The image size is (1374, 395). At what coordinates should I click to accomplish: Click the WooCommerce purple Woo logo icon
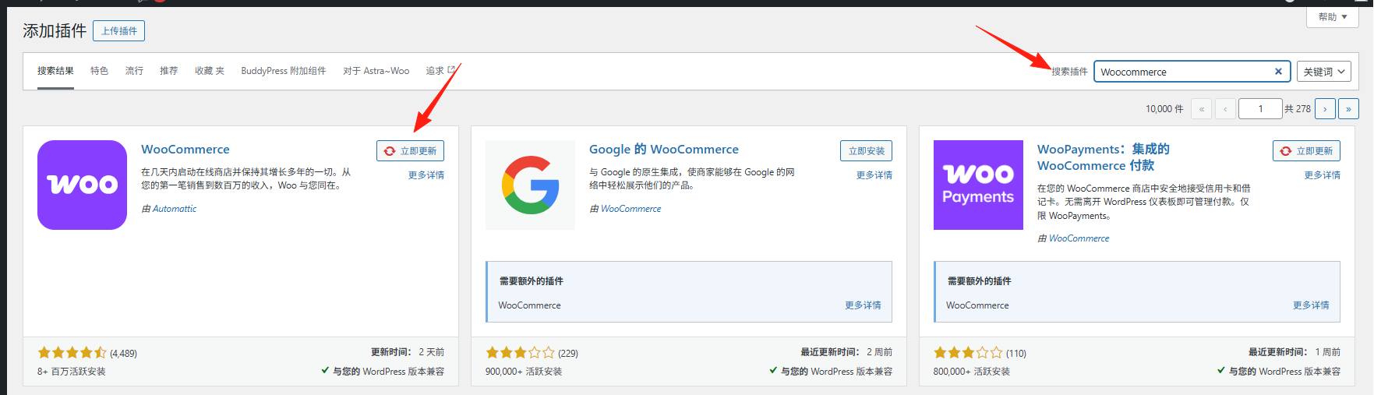pyautogui.click(x=82, y=185)
